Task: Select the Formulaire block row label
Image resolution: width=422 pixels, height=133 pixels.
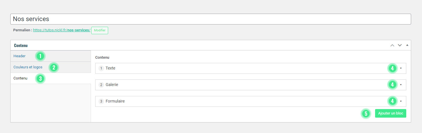Action: (x=115, y=101)
